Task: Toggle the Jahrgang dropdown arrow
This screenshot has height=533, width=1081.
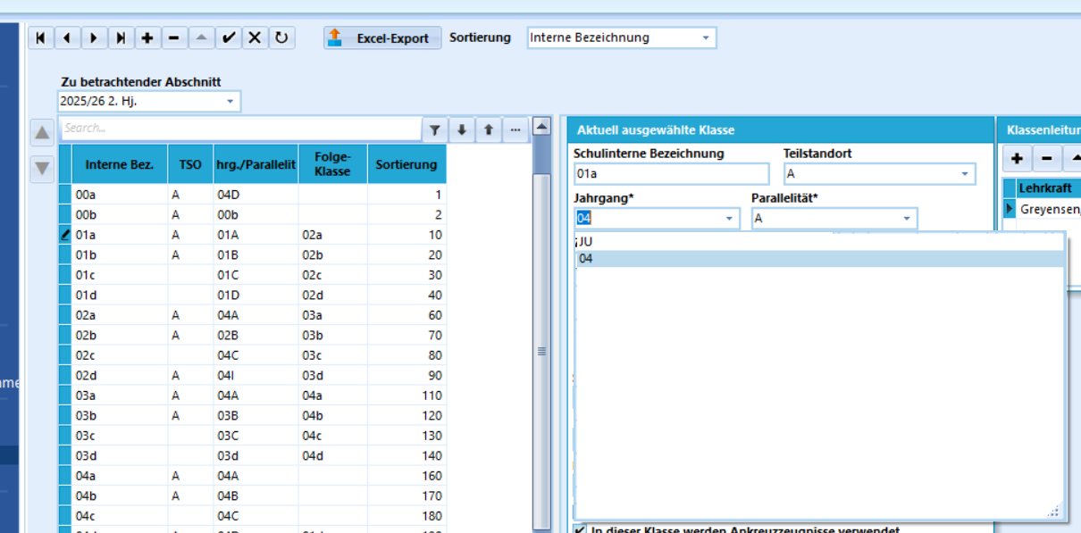Action: coord(729,219)
